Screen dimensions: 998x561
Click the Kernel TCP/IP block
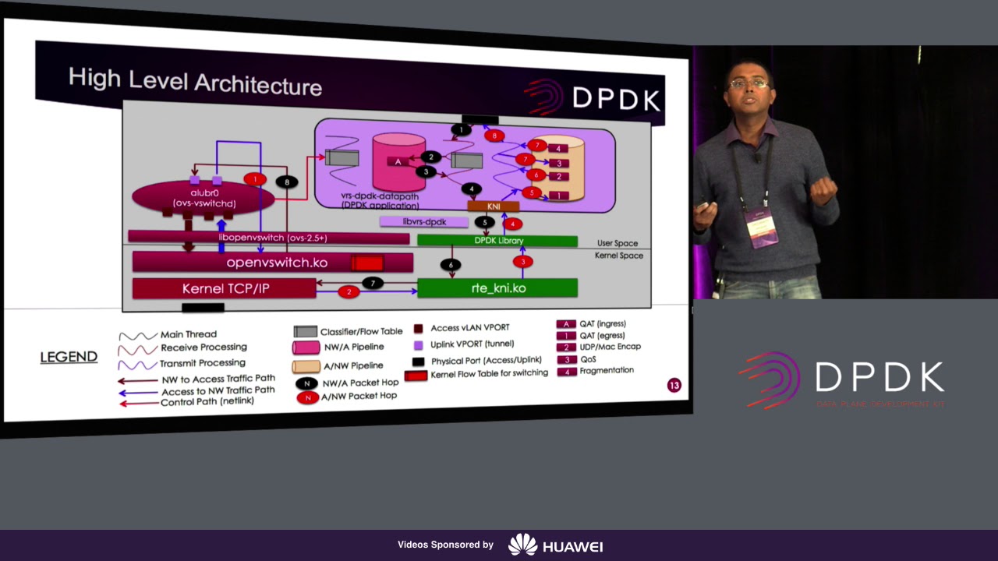[225, 288]
